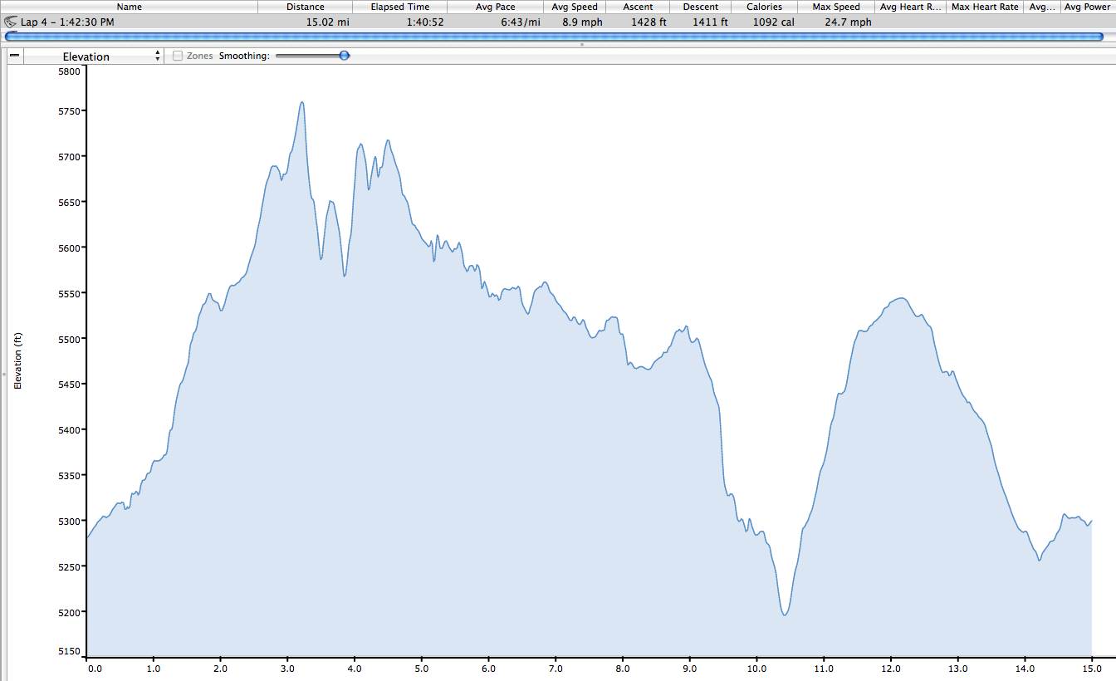The height and width of the screenshot is (681, 1116).
Task: Click the Ascent column header
Action: [x=638, y=7]
